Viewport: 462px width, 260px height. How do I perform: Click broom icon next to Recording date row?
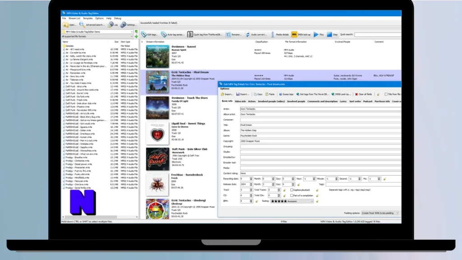point(384,179)
